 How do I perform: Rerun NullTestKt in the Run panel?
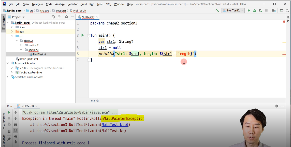[9, 112]
